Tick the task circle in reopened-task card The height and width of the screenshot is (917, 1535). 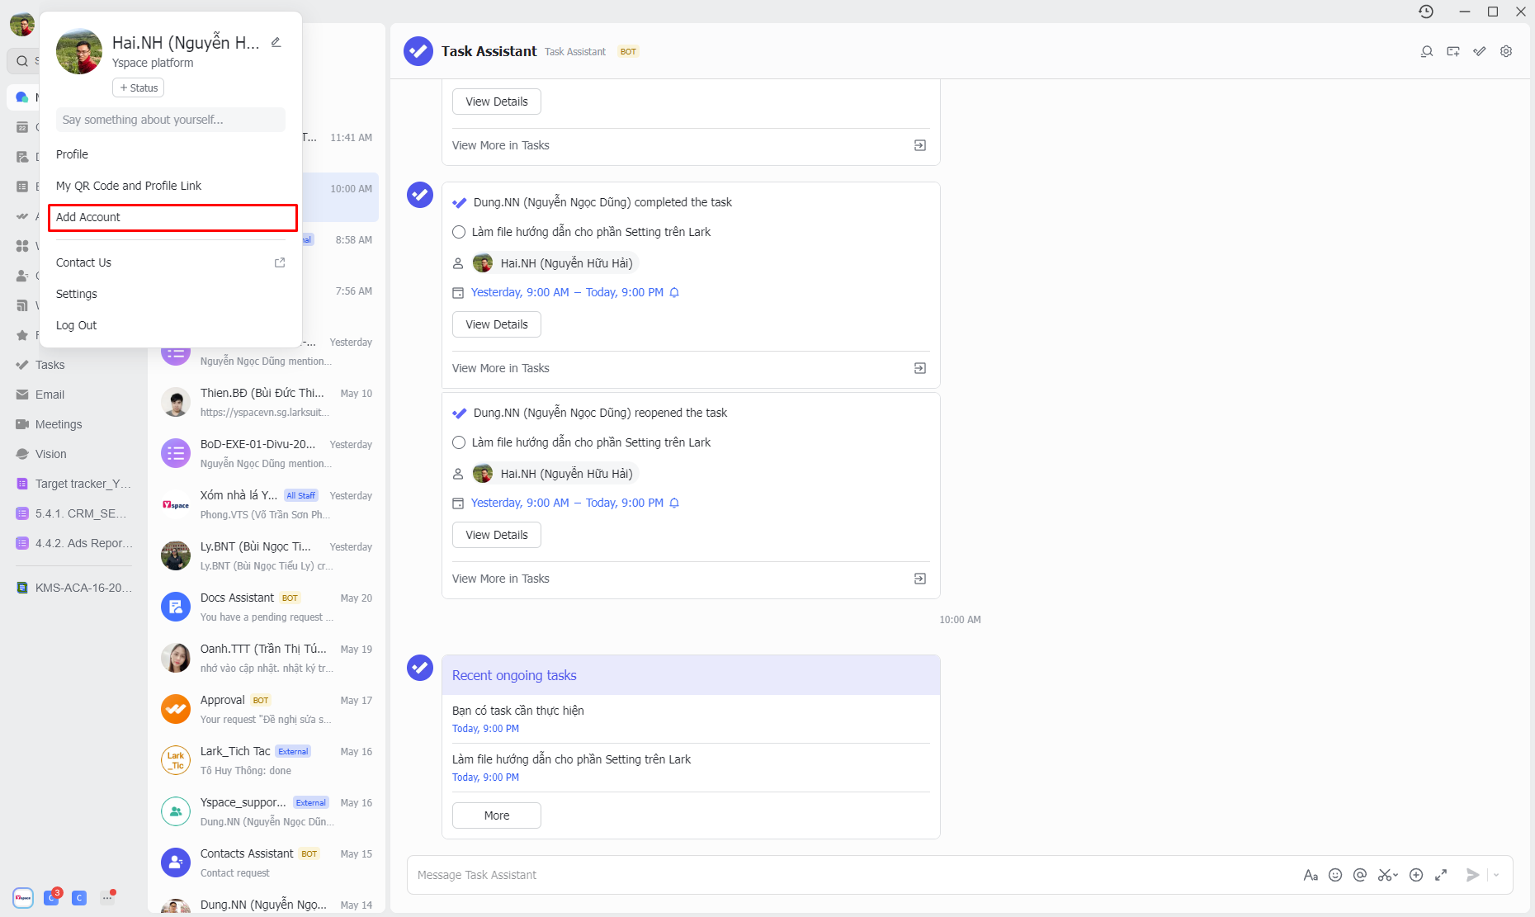click(459, 442)
